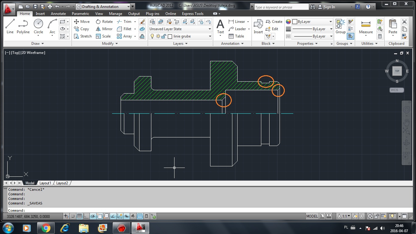Toggle Object Snap in status bar
The width and height of the screenshot is (416, 234).
pos(100,216)
